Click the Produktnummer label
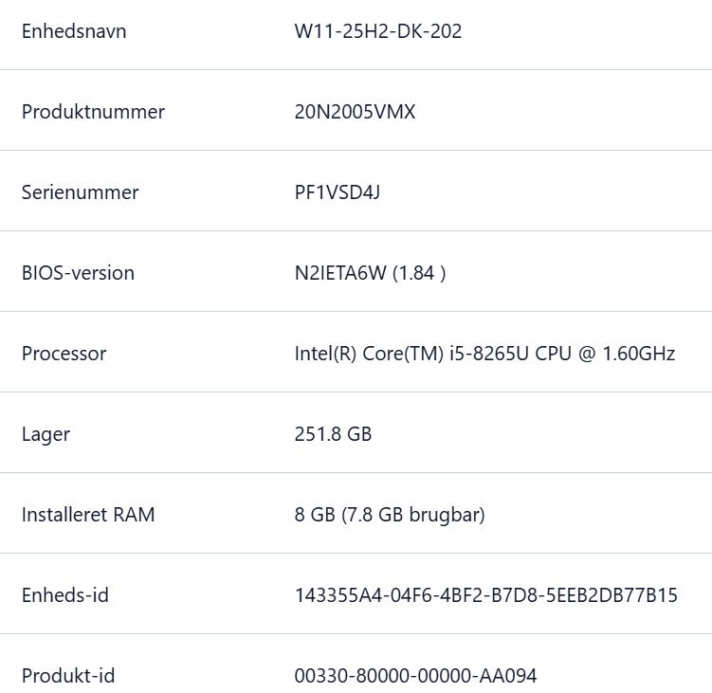This screenshot has width=712, height=693. [93, 112]
